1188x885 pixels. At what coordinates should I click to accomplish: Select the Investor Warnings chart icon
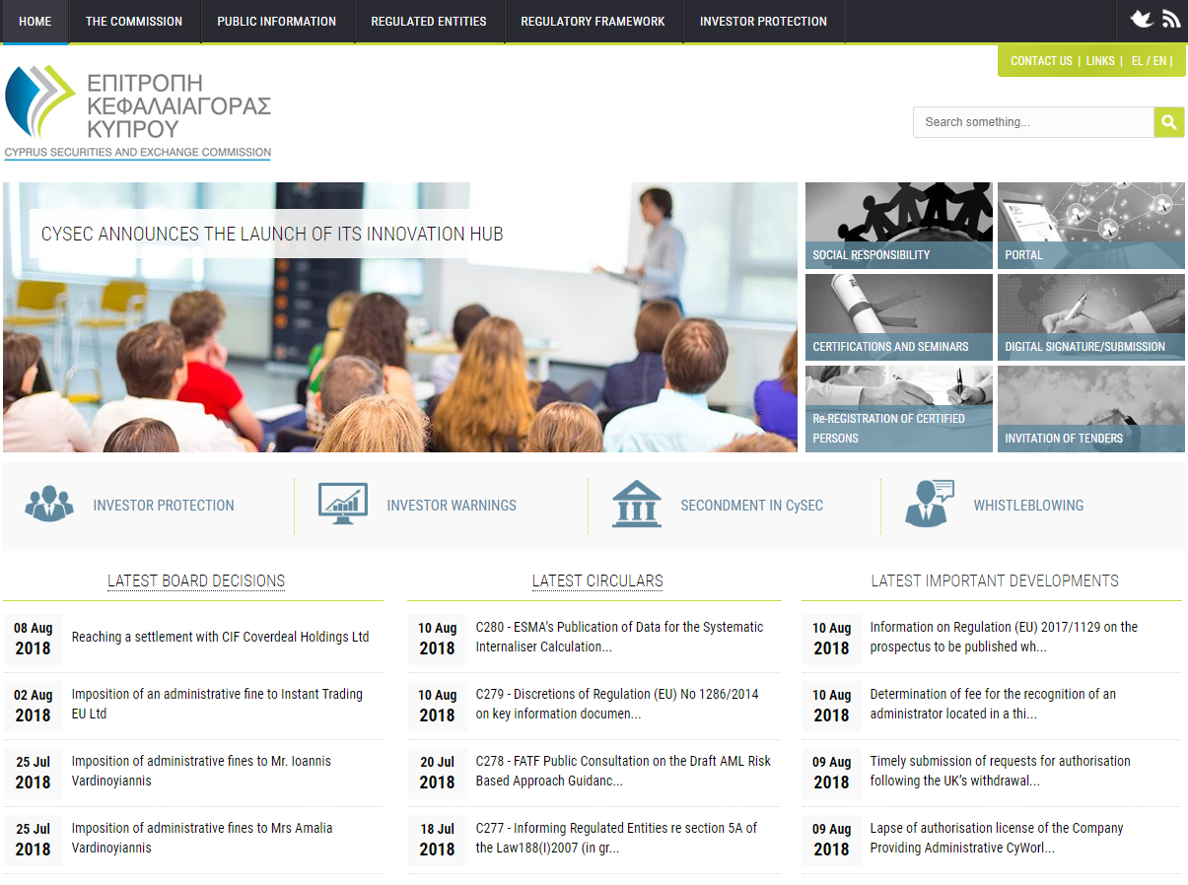point(342,505)
